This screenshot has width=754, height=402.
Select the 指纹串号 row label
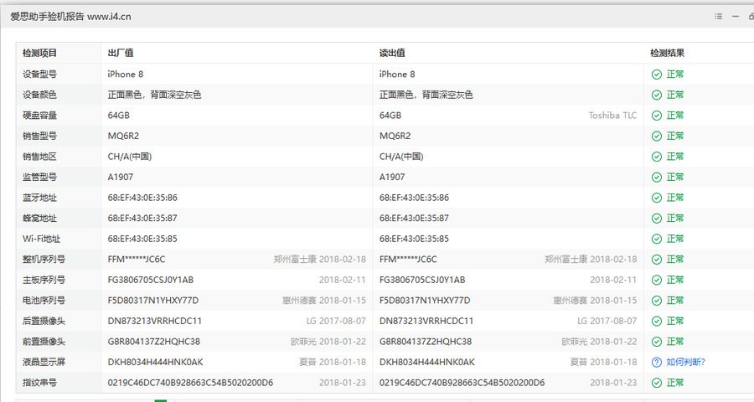(39, 383)
